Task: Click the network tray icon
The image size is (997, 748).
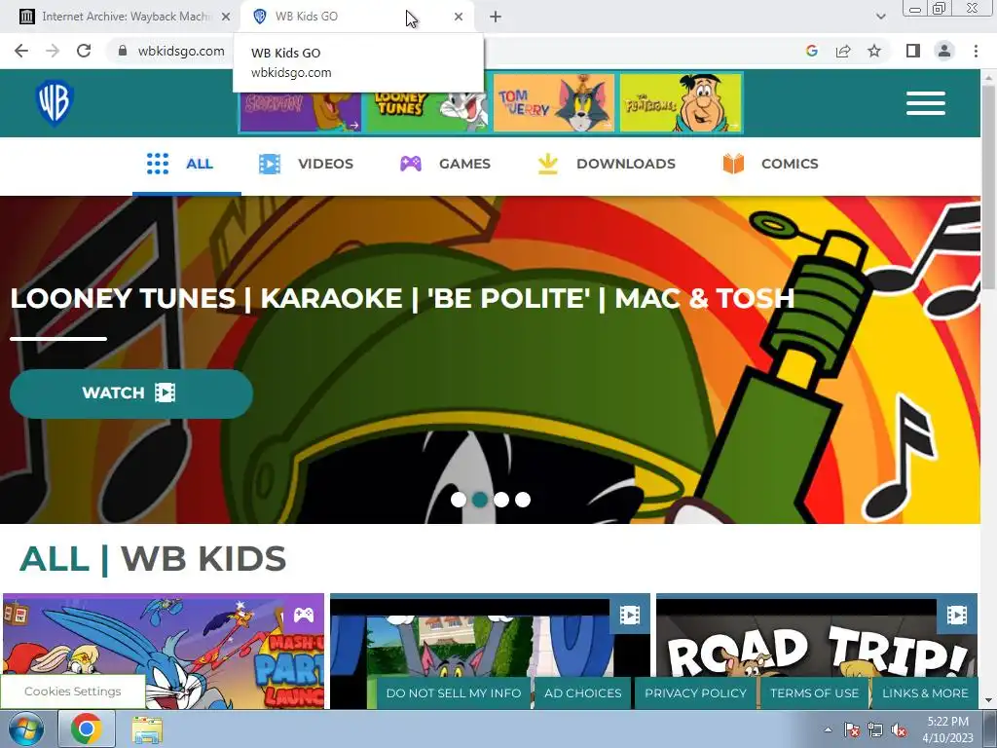Action: click(875, 729)
